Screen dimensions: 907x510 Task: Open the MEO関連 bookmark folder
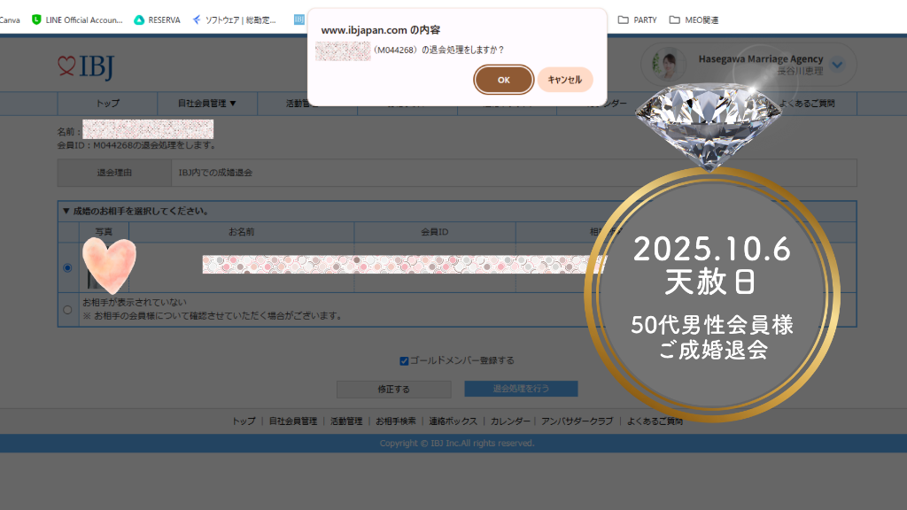pyautogui.click(x=694, y=19)
